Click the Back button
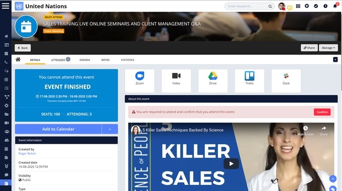342x191 pixels. point(23,48)
